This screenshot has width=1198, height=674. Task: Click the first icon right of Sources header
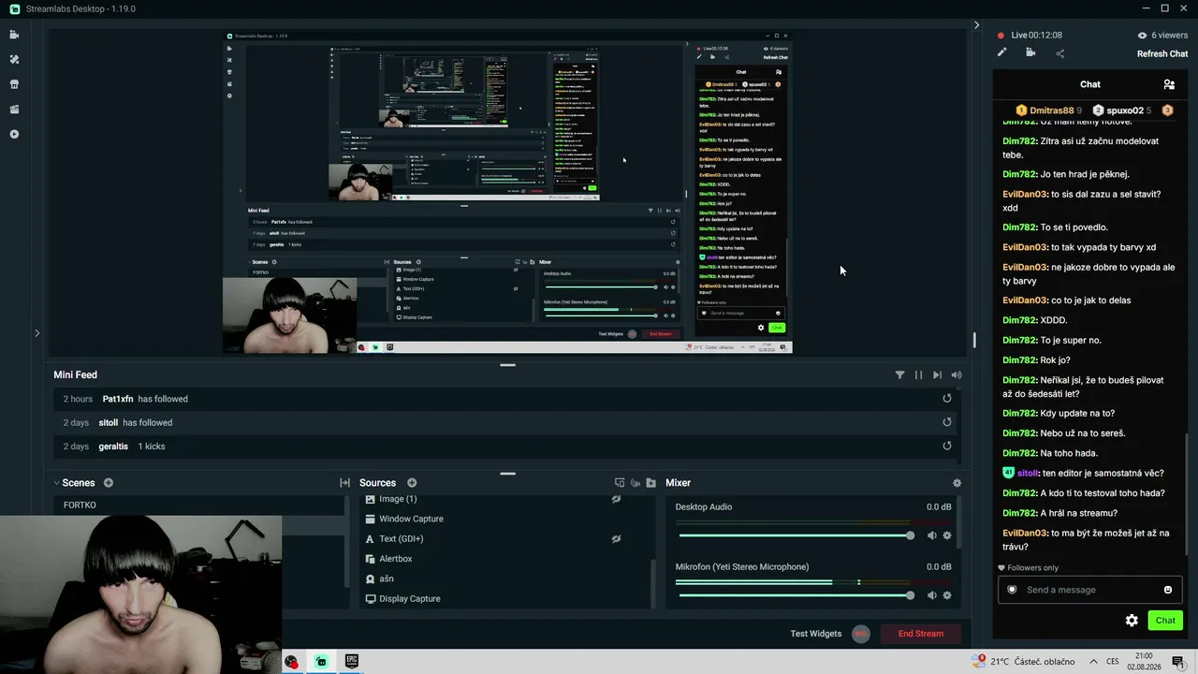tap(620, 483)
